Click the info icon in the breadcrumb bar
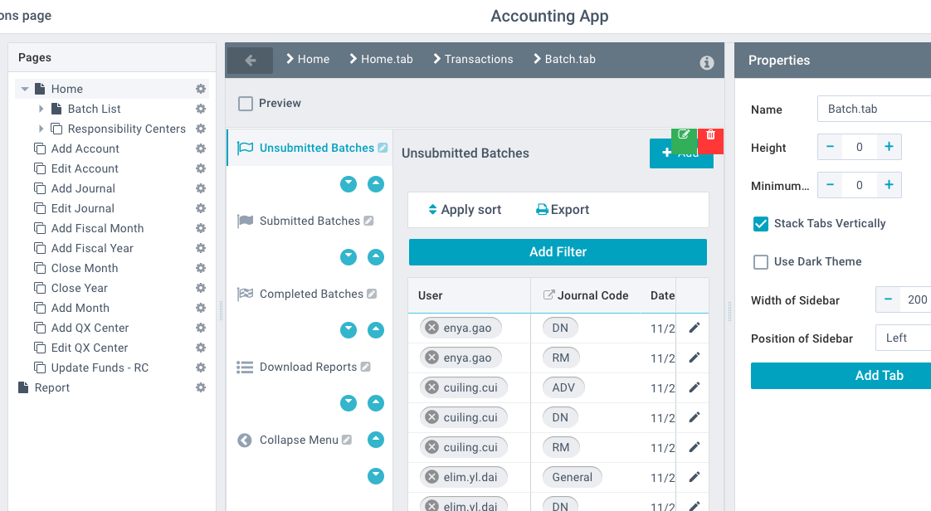The height and width of the screenshot is (511, 931). click(706, 59)
